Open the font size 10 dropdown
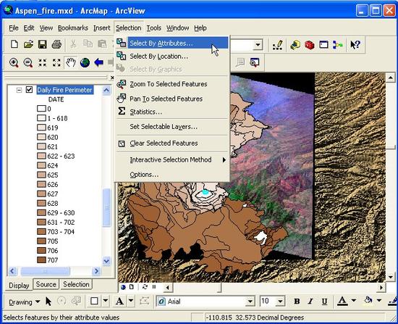The image size is (398, 324). pyautogui.click(x=280, y=302)
